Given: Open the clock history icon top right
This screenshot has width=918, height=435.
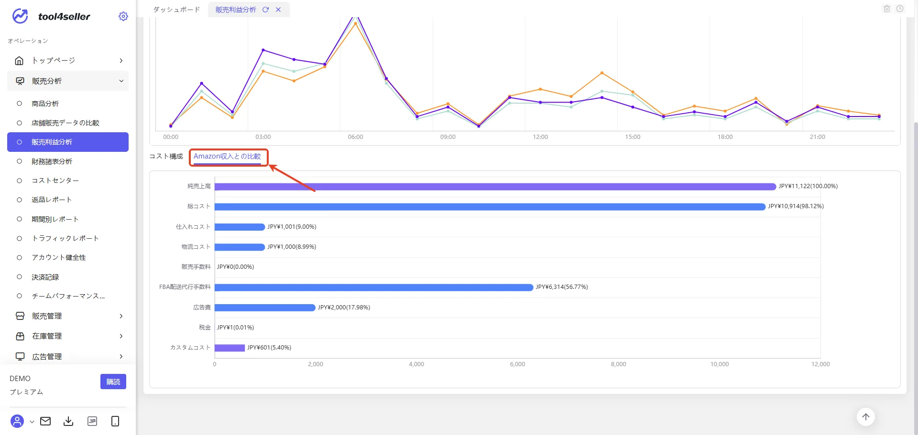Looking at the screenshot, I should click(x=900, y=9).
